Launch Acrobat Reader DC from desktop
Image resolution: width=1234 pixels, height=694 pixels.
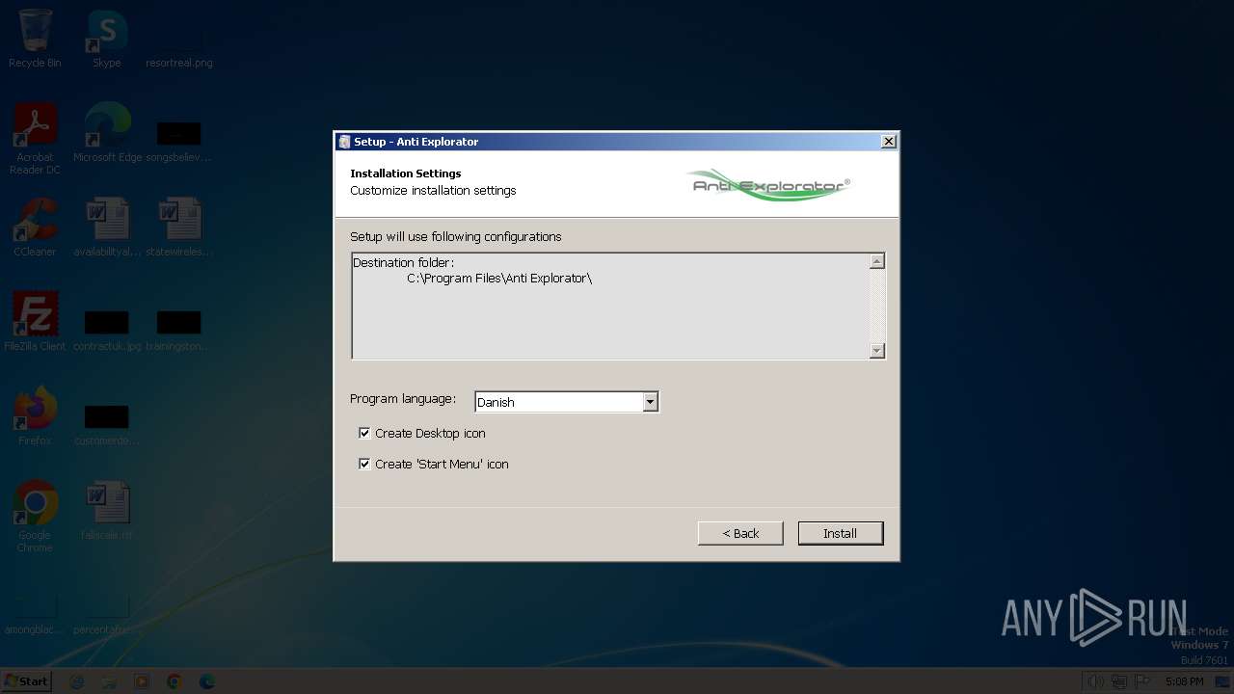coord(35,139)
